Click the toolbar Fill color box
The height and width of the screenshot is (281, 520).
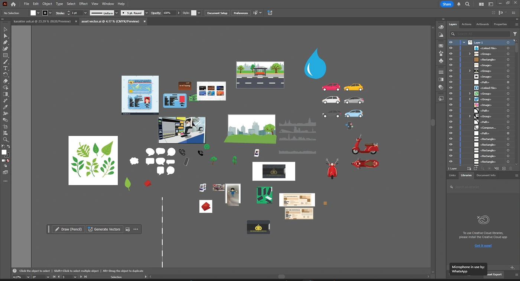tap(4, 152)
